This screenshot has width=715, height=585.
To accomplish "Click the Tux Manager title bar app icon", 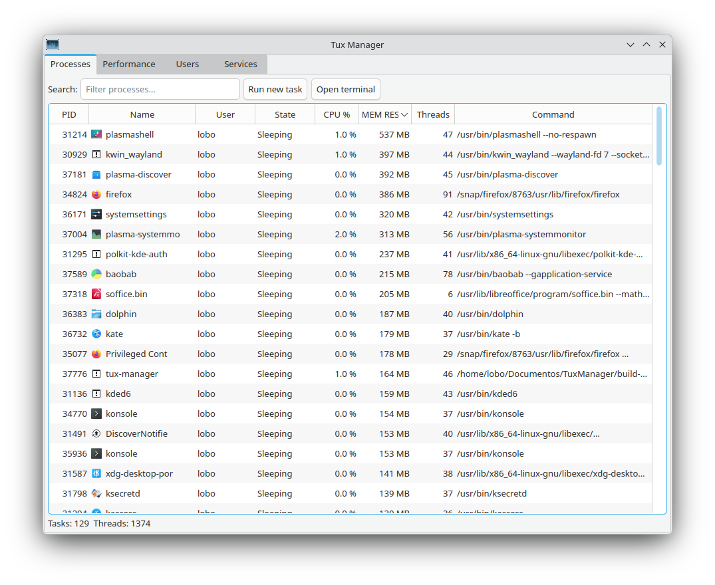I will [53, 45].
